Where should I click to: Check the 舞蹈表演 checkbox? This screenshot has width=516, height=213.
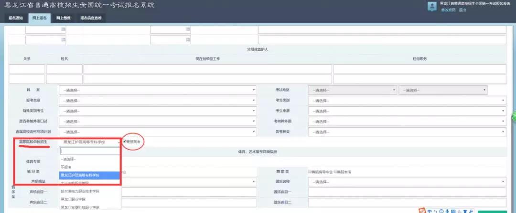point(336,171)
